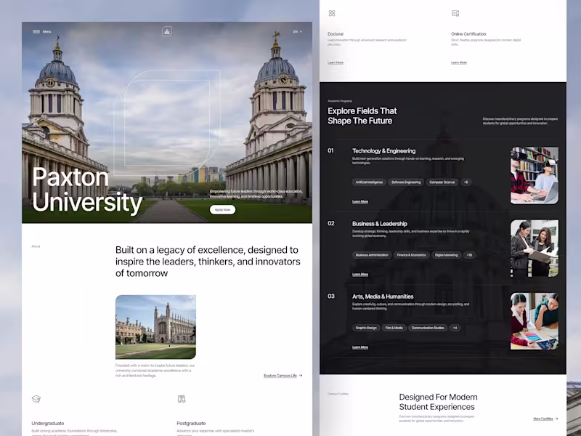Open the hamburger Menu icon
This screenshot has width=581, height=436.
click(36, 31)
